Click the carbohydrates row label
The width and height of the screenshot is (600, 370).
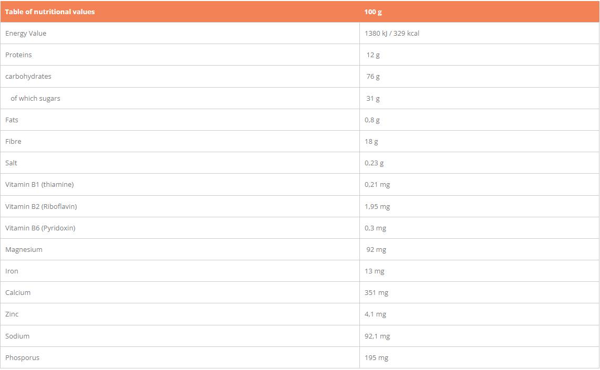28,77
